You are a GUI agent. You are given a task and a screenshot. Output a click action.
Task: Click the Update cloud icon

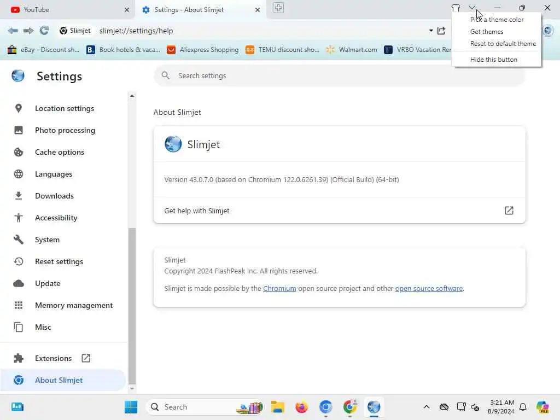[19, 284]
